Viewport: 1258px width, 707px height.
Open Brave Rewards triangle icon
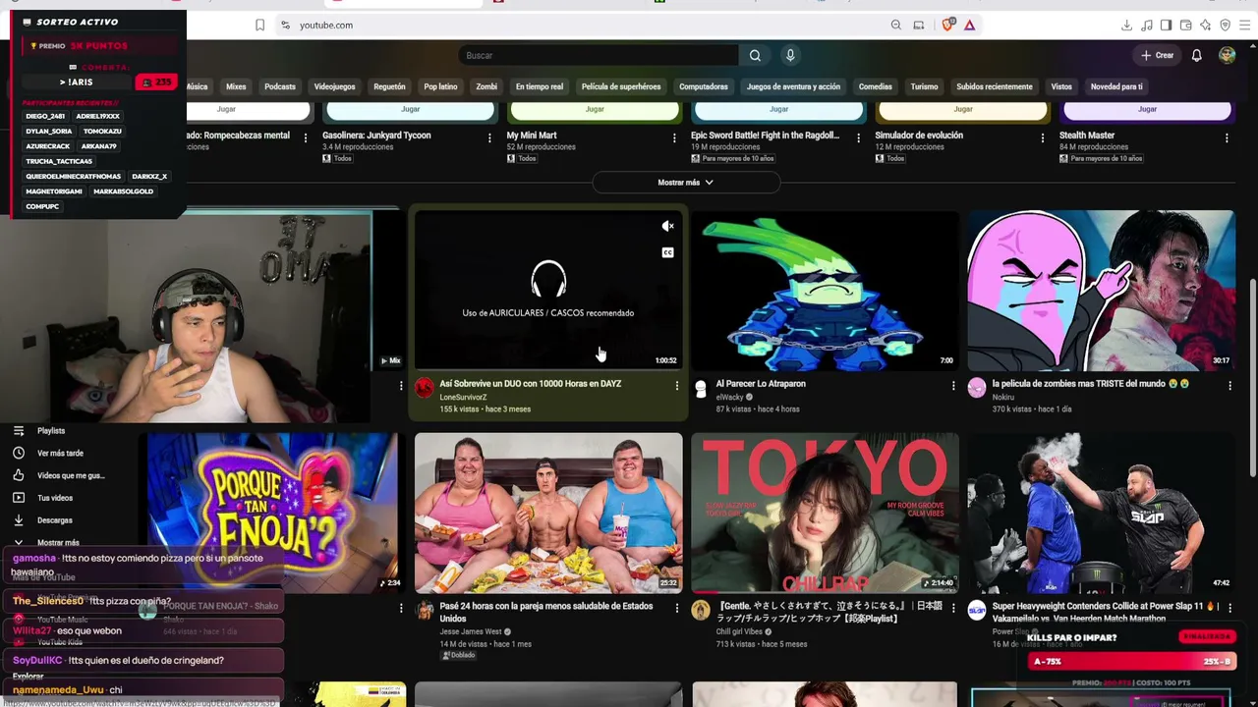pyautogui.click(x=969, y=25)
